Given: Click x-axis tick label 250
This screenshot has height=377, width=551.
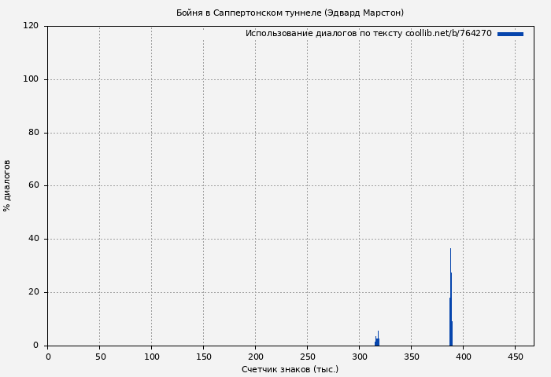Looking at the screenshot, I should [307, 357].
